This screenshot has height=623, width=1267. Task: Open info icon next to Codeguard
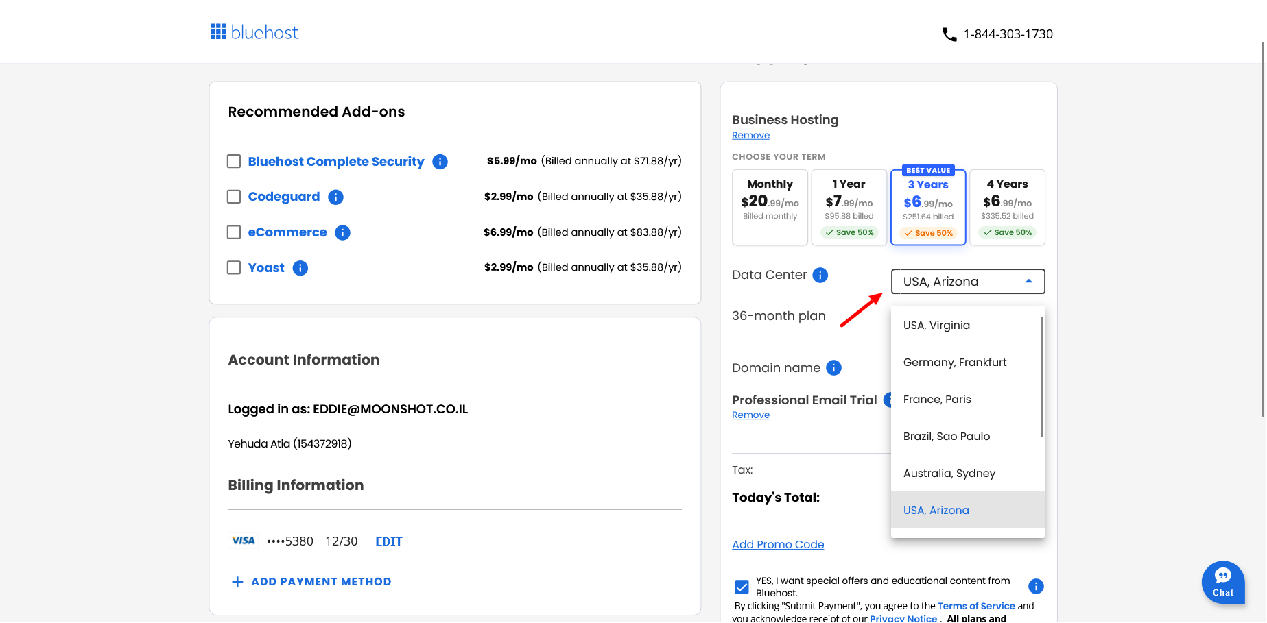(x=335, y=197)
